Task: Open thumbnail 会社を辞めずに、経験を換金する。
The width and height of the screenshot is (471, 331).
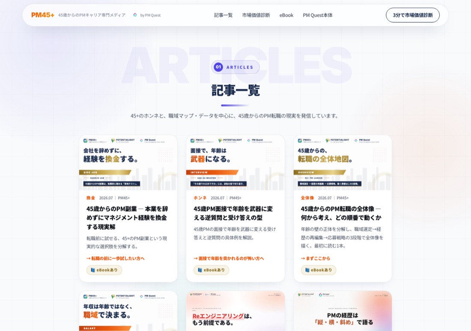Action: (128, 162)
